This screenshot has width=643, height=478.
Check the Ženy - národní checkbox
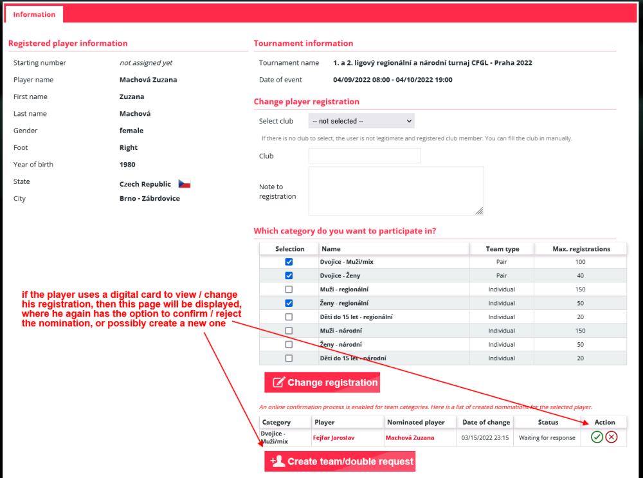[x=289, y=344]
